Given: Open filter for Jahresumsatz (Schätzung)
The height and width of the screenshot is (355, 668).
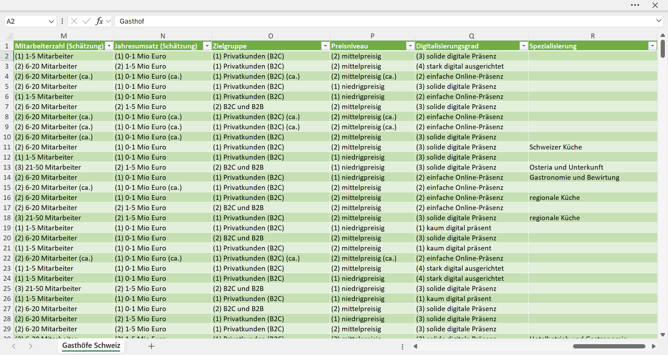Looking at the screenshot, I should point(207,46).
